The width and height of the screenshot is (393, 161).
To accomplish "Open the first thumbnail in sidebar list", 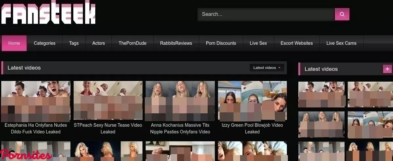I will click(321, 94).
